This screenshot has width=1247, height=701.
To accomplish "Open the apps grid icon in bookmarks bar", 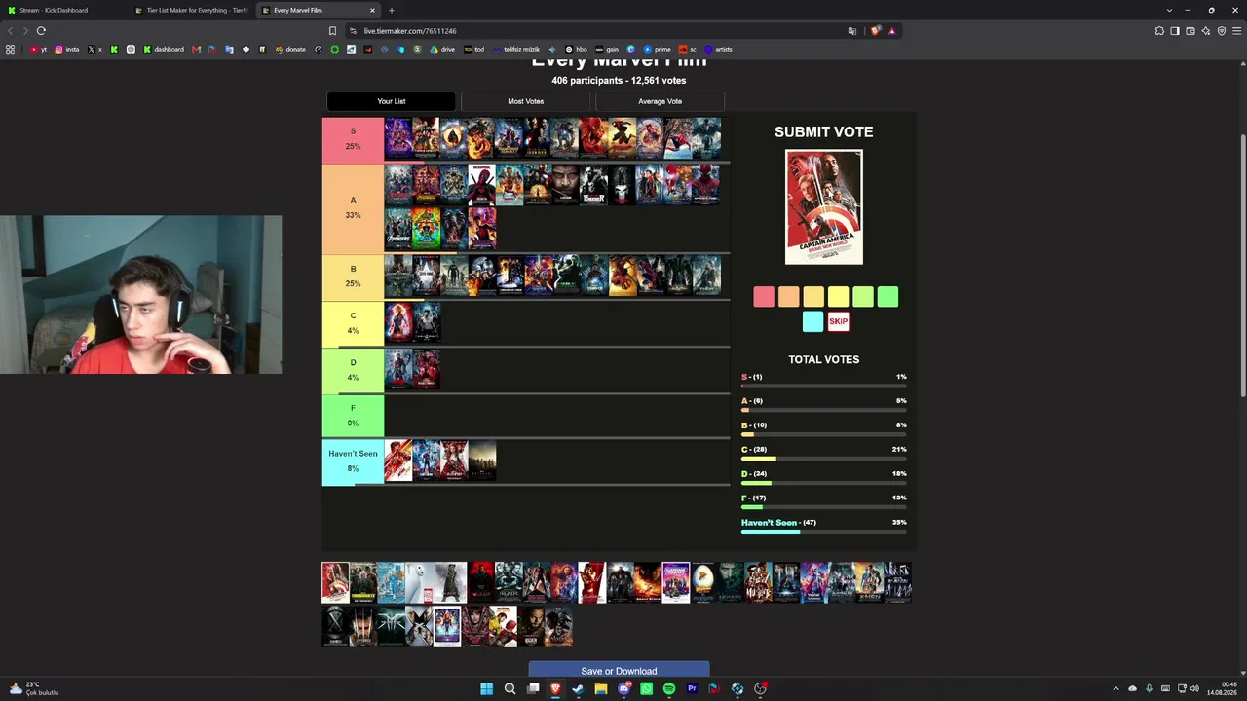I will (x=11, y=49).
